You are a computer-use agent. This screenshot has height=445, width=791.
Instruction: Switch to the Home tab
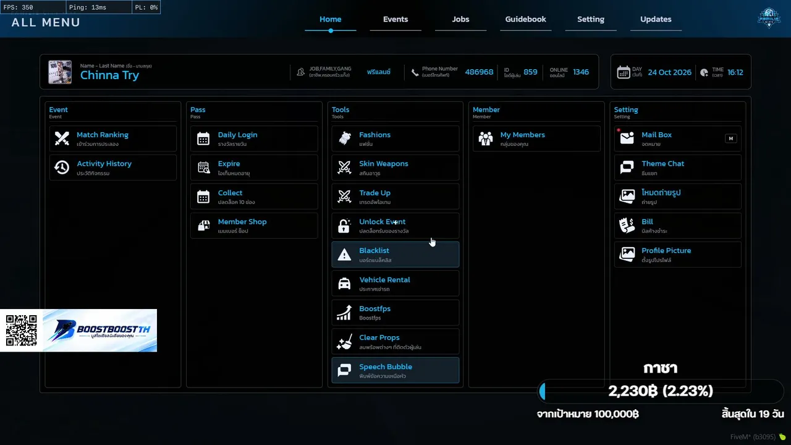point(331,19)
